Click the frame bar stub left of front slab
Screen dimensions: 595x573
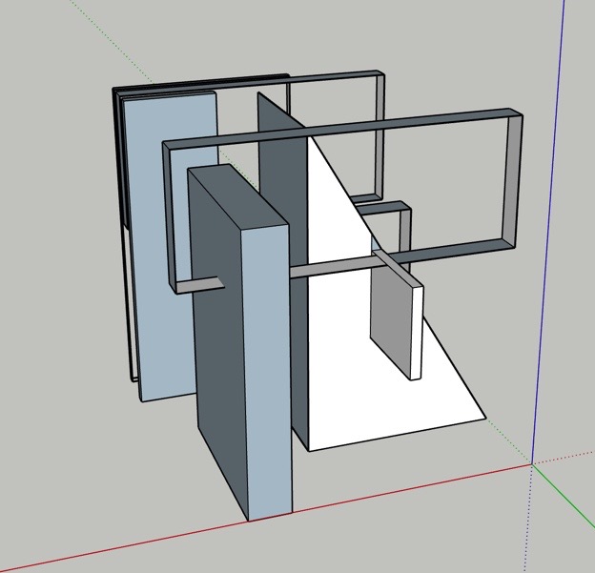point(195,285)
